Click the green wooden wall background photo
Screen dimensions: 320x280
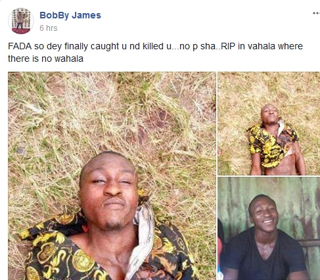[x=269, y=228]
